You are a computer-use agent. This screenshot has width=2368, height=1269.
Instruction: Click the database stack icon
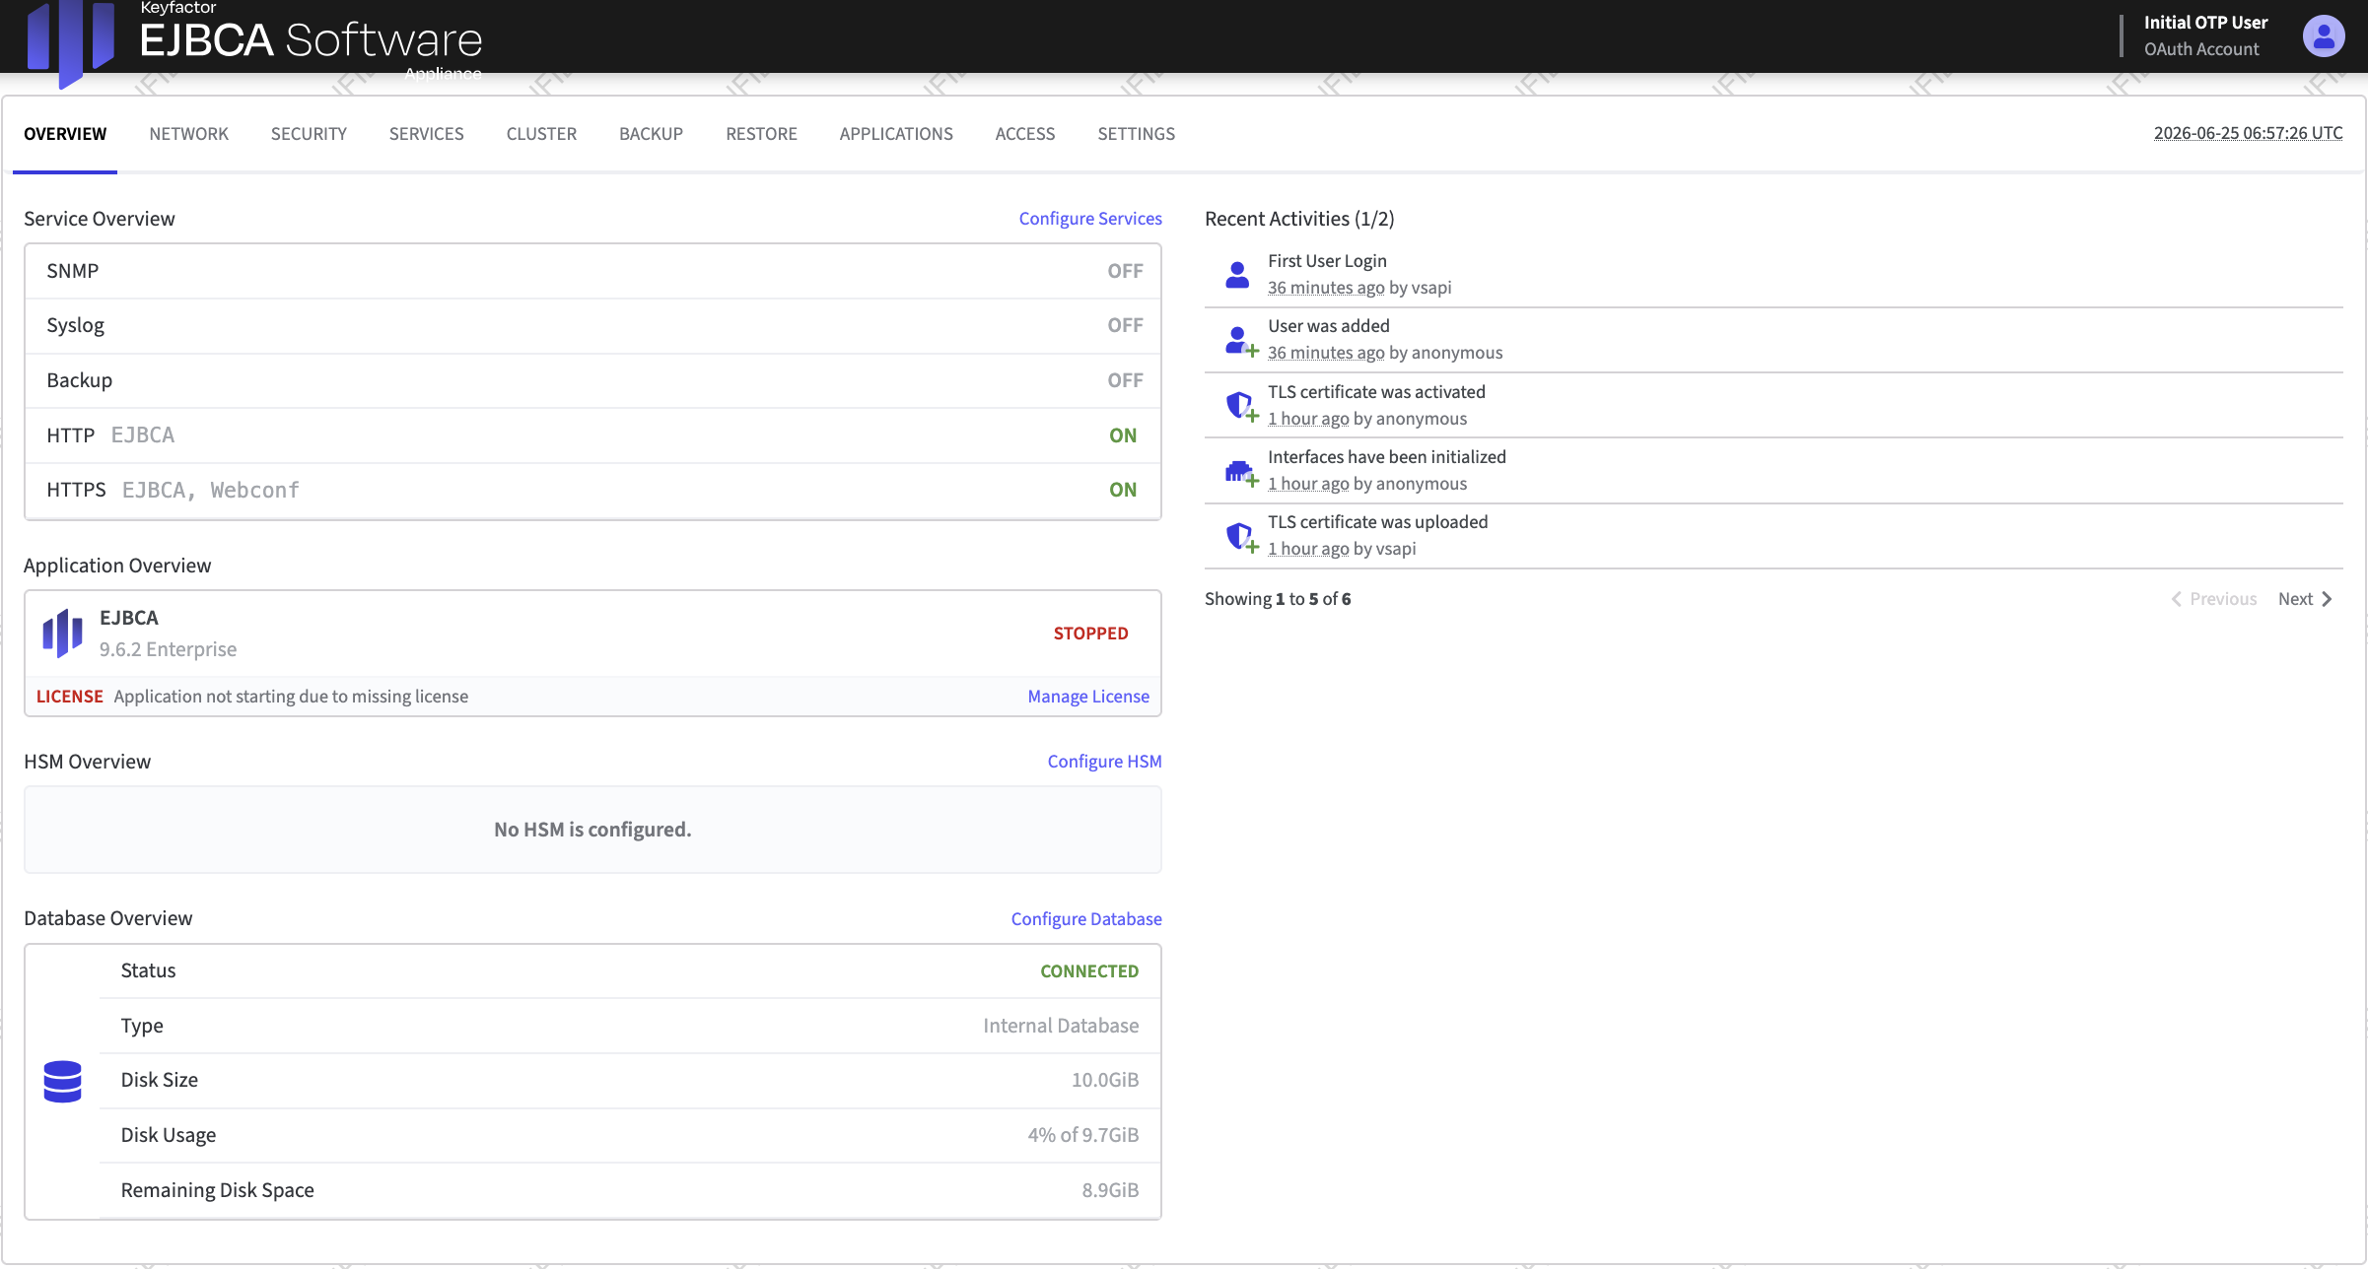click(62, 1082)
